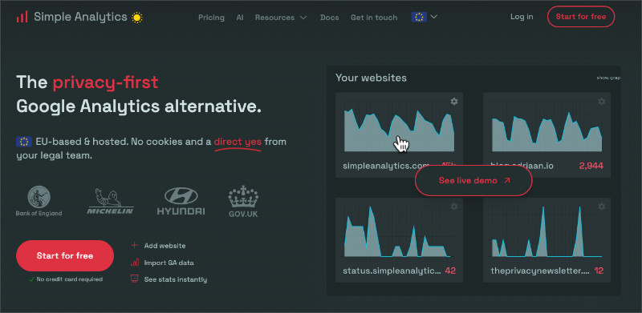642x313 pixels.
Task: Click the theprivacynewsletter... site name
Action: 540,271
